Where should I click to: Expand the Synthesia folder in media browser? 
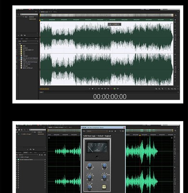(x=19, y=48)
